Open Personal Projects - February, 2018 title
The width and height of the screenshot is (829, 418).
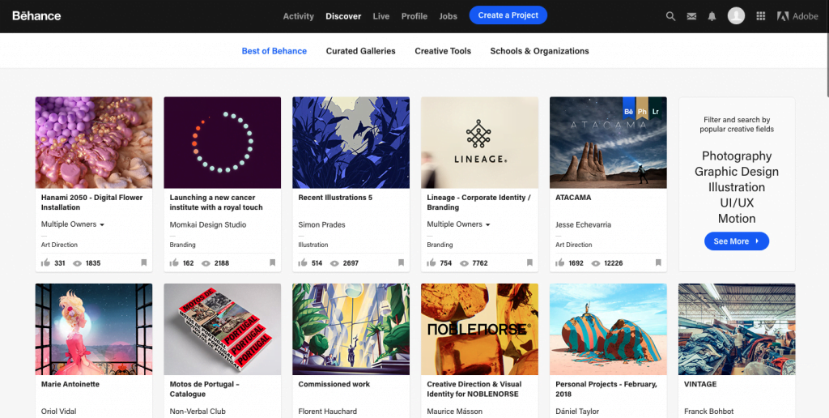click(606, 389)
